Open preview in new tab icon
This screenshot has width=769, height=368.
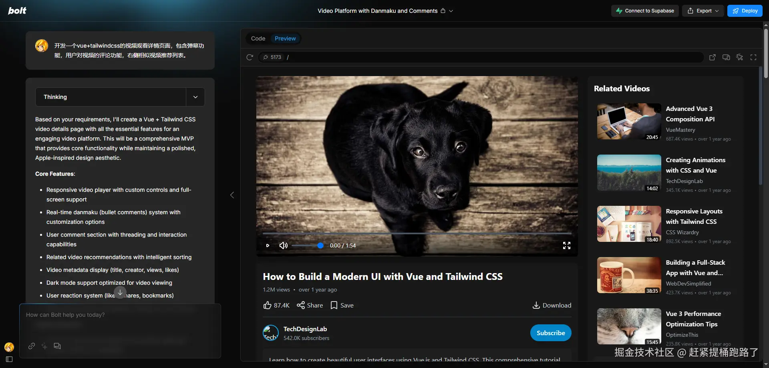click(x=712, y=57)
